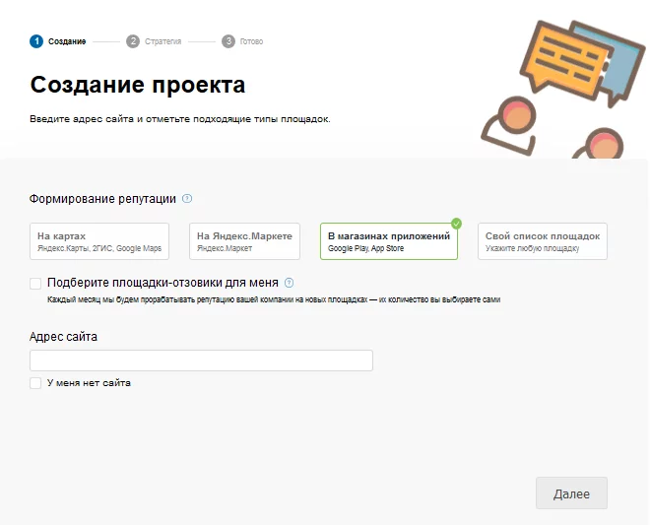Click step 2 circle Стратегия
650x525 pixels.
coord(133,41)
